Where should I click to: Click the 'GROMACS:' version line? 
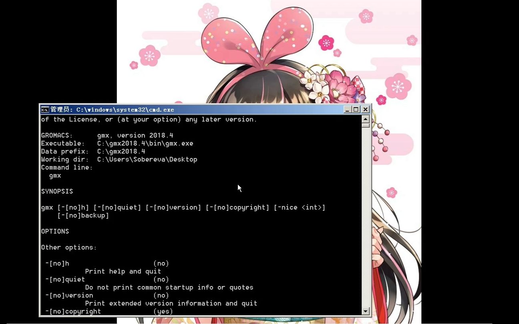(107, 136)
